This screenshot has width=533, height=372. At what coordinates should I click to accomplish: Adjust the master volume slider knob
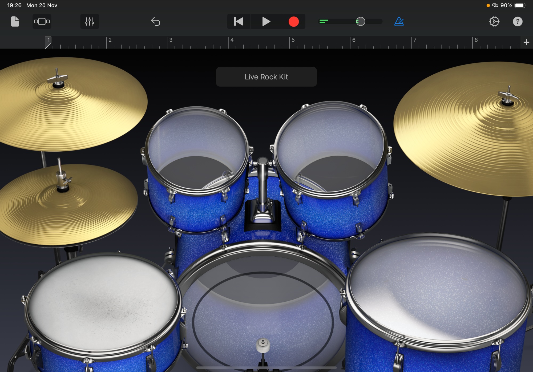pos(360,22)
